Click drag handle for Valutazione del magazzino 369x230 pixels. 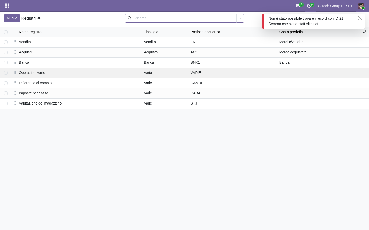pyautogui.click(x=15, y=103)
